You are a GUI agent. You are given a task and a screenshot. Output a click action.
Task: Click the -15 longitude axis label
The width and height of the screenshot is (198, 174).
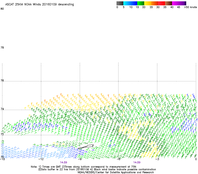pyautogui.click(x=2, y=159)
